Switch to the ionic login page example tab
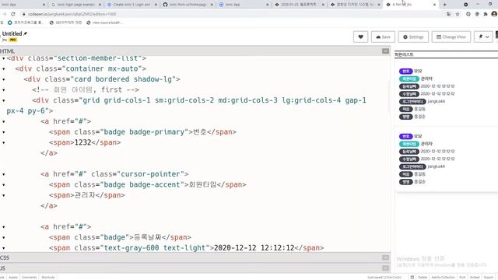This screenshot has width=498, height=280. tap(76, 5)
